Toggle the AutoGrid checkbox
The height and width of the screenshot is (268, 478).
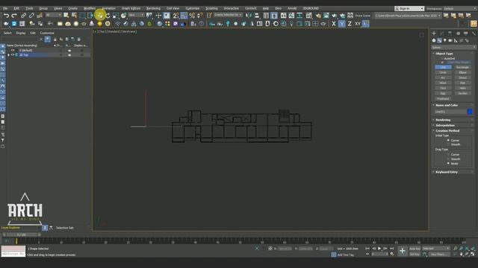pyautogui.click(x=442, y=58)
